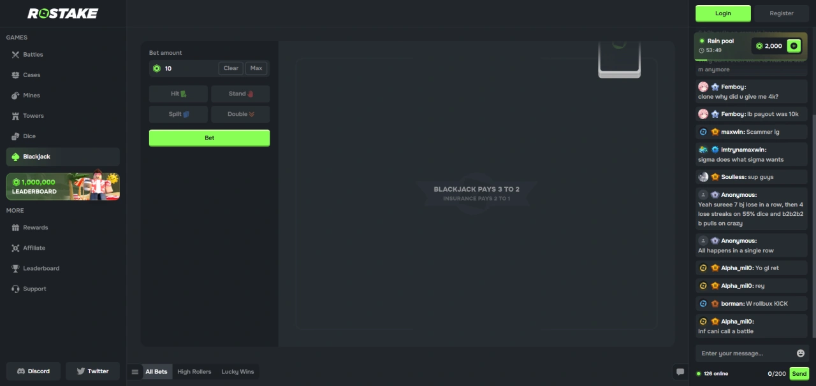This screenshot has width=816, height=386.
Task: Switch to the High Rollers tab
Action: click(194, 372)
